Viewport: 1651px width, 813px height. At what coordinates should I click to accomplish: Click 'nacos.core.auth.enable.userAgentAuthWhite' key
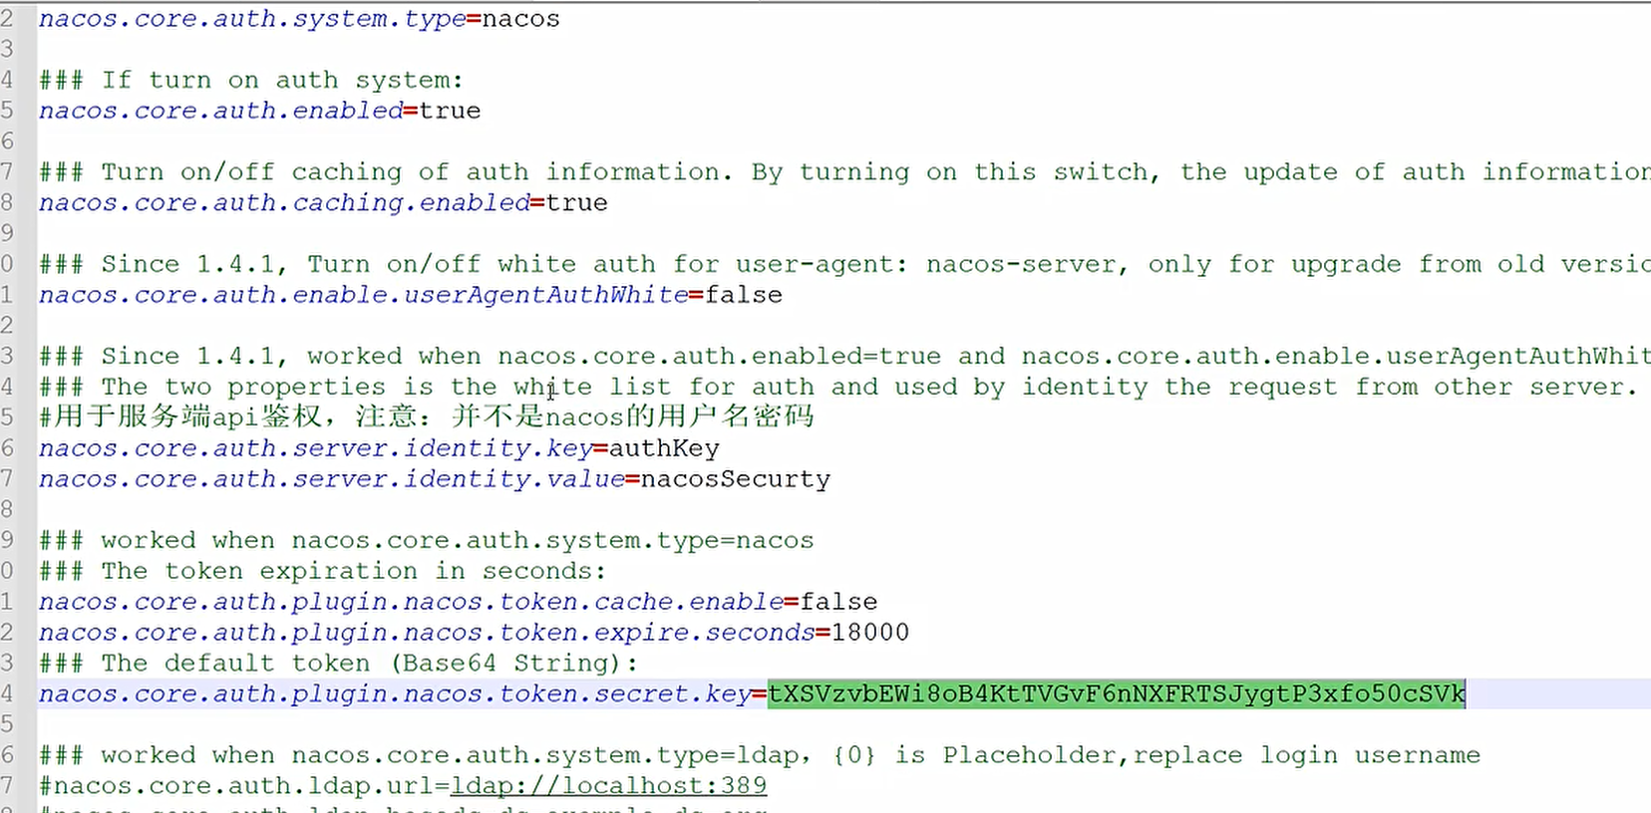[364, 295]
